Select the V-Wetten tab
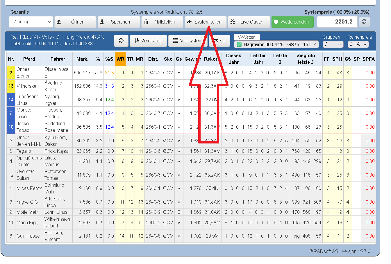 coord(247,37)
